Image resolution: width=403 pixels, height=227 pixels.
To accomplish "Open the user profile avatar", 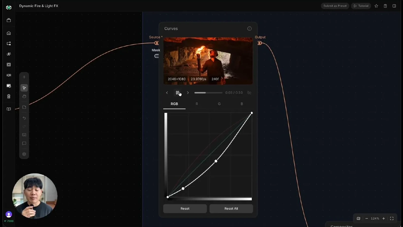I will click(9, 214).
